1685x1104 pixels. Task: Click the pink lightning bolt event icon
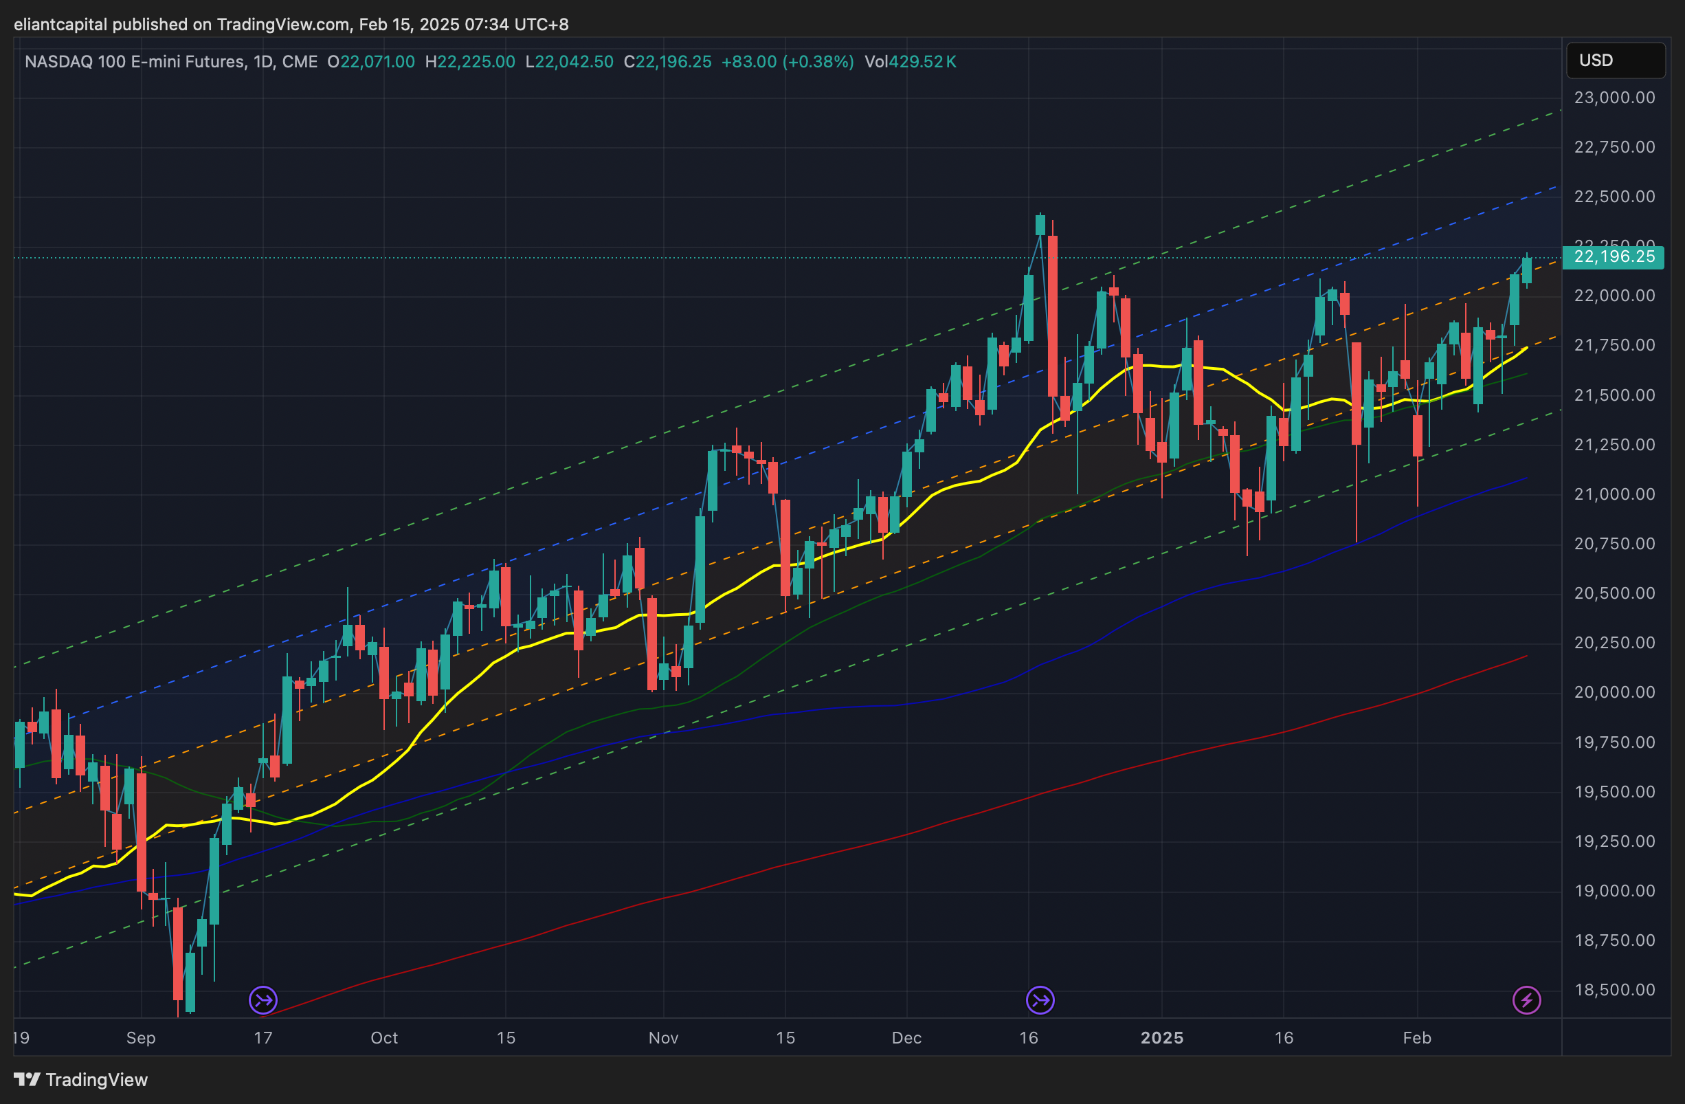pos(1526,1001)
